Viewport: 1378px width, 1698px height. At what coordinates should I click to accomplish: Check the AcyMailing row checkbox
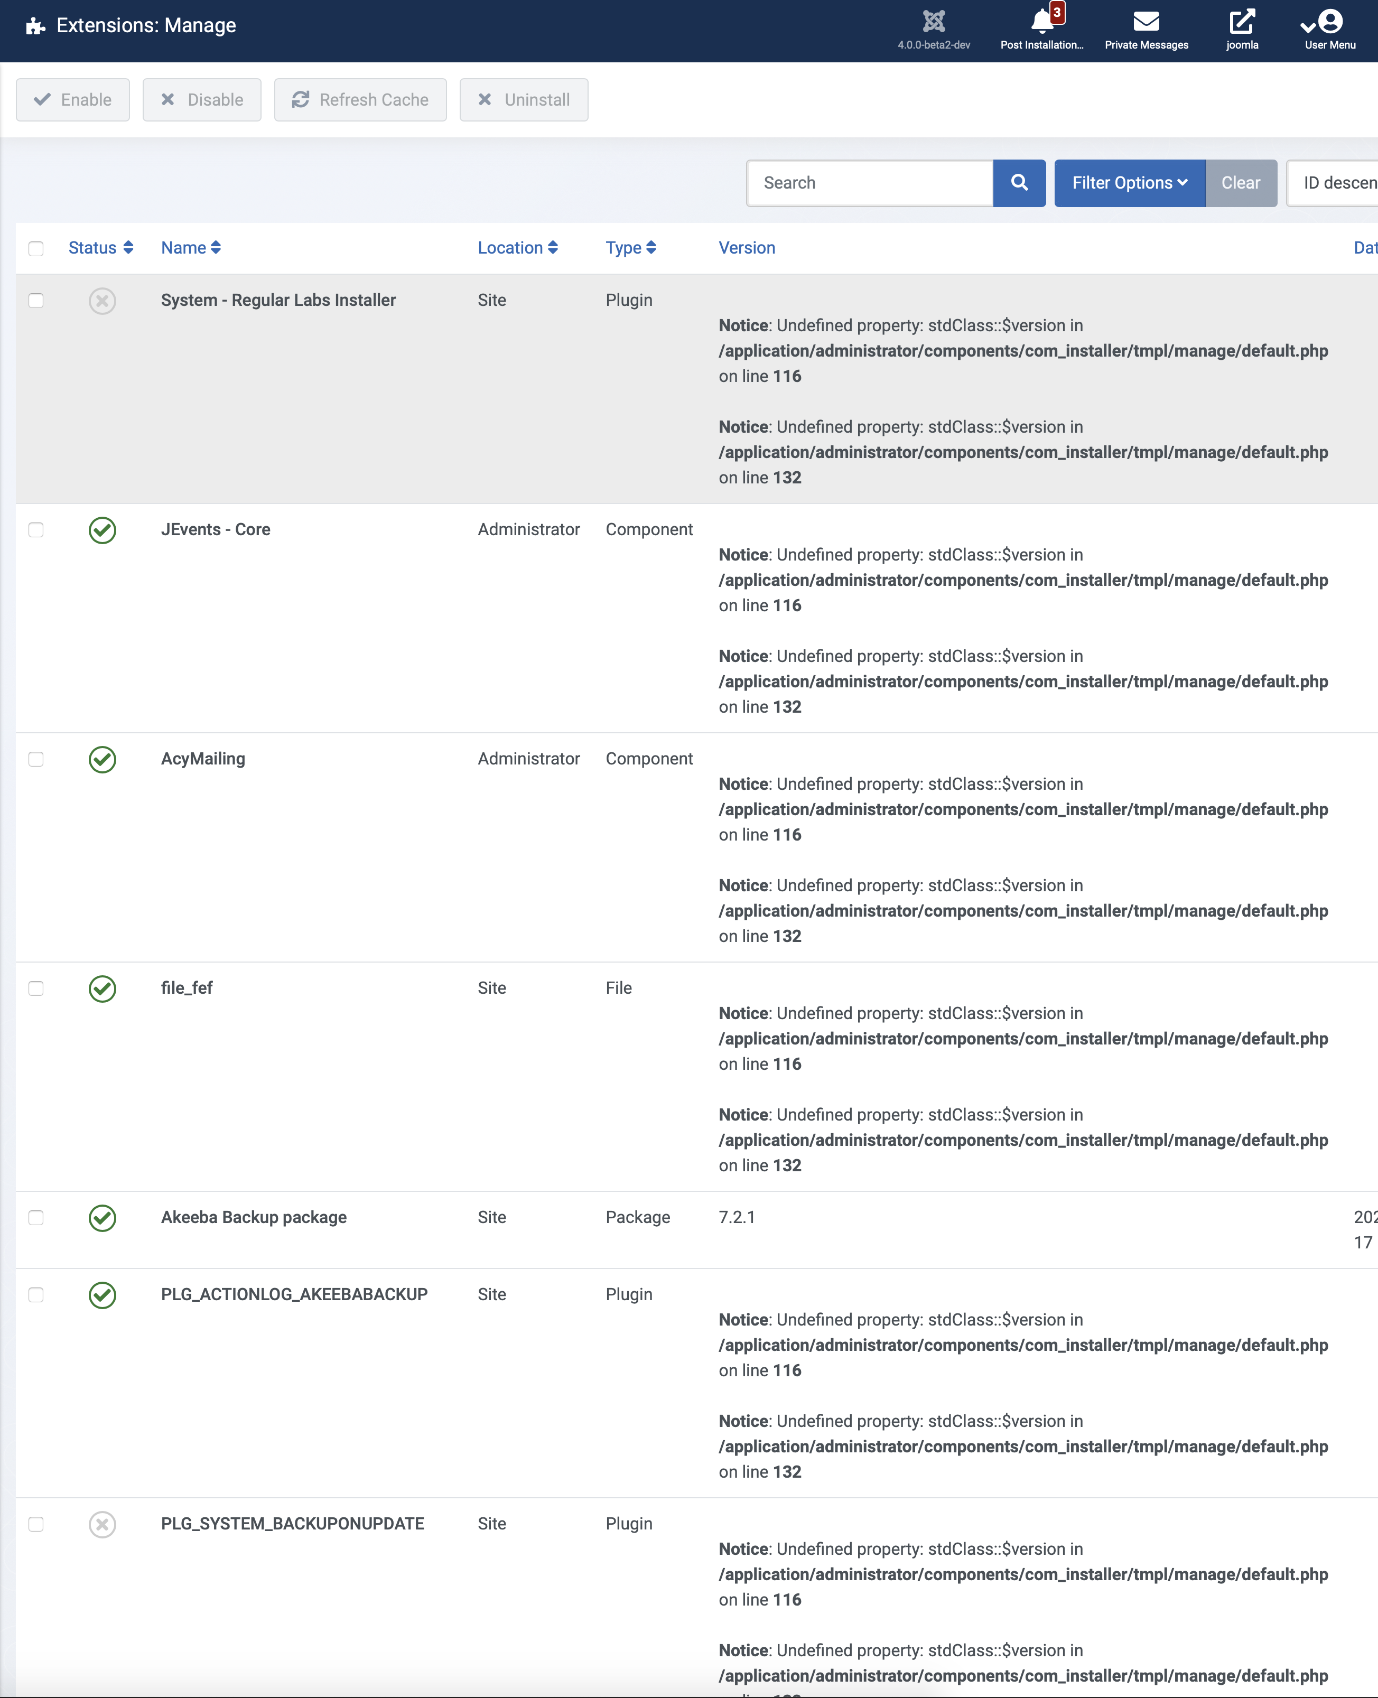[36, 760]
